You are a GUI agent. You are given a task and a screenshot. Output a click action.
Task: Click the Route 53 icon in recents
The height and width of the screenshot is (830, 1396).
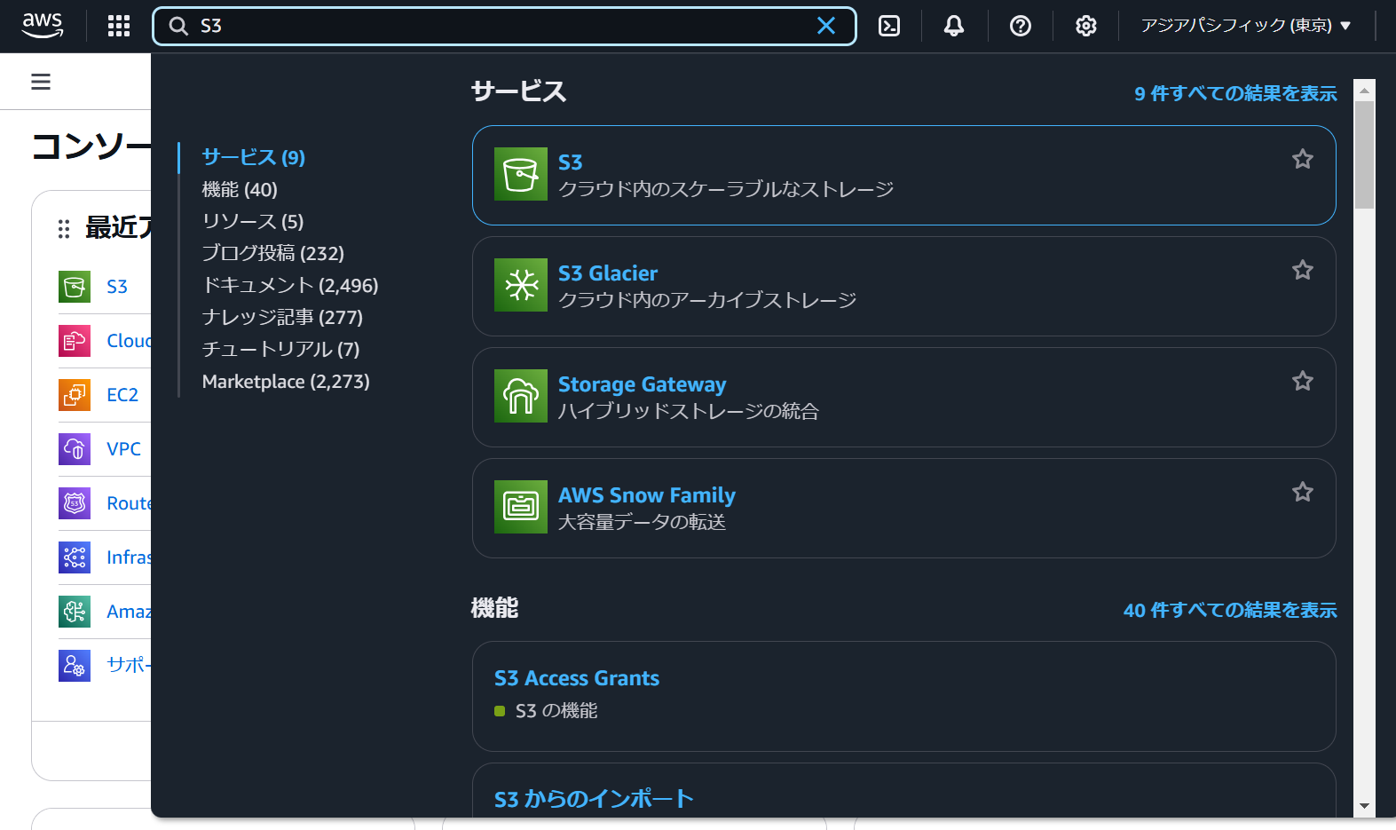pos(75,503)
